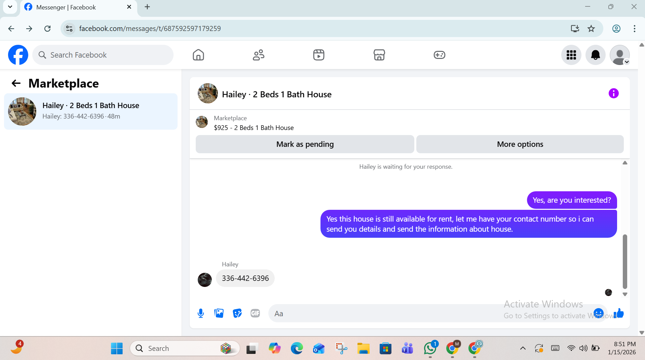Open volume control in system tray
This screenshot has height=360, width=645.
(x=583, y=348)
